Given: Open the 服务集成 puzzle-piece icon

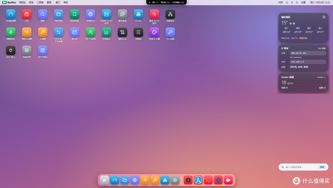Looking at the screenshot, I should (x=122, y=14).
